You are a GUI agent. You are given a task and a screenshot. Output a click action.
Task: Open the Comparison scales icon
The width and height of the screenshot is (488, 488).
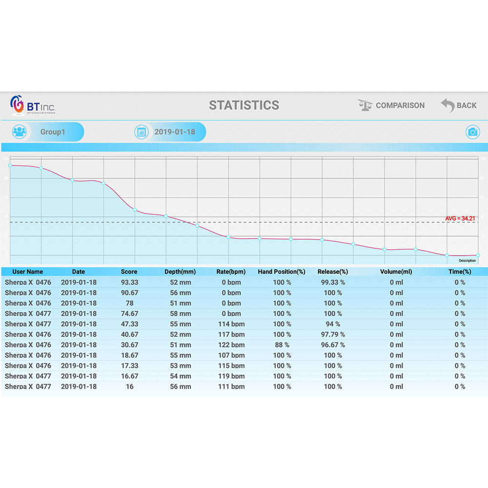tap(365, 105)
